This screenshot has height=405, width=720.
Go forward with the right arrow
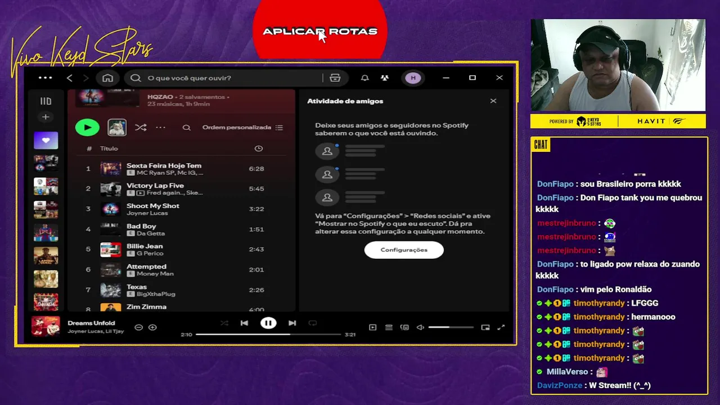click(85, 78)
